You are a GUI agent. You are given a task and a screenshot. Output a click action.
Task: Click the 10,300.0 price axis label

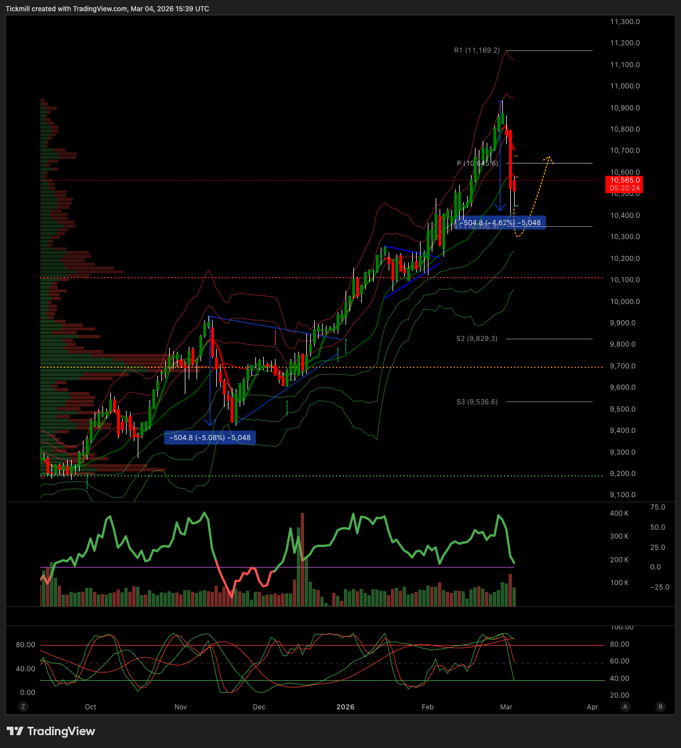pyautogui.click(x=625, y=237)
